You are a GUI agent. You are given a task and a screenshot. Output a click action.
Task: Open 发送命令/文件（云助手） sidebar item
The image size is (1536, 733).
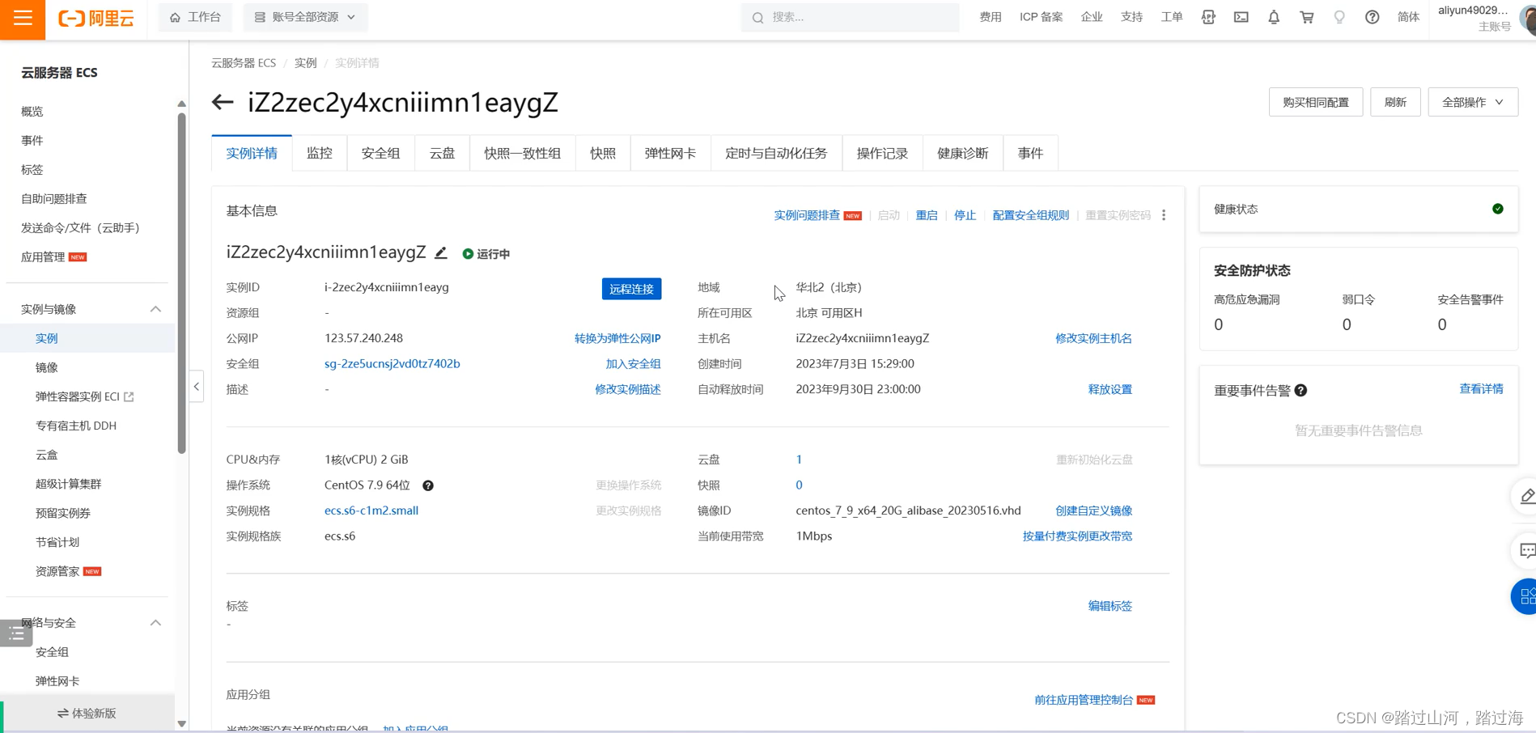coord(81,228)
